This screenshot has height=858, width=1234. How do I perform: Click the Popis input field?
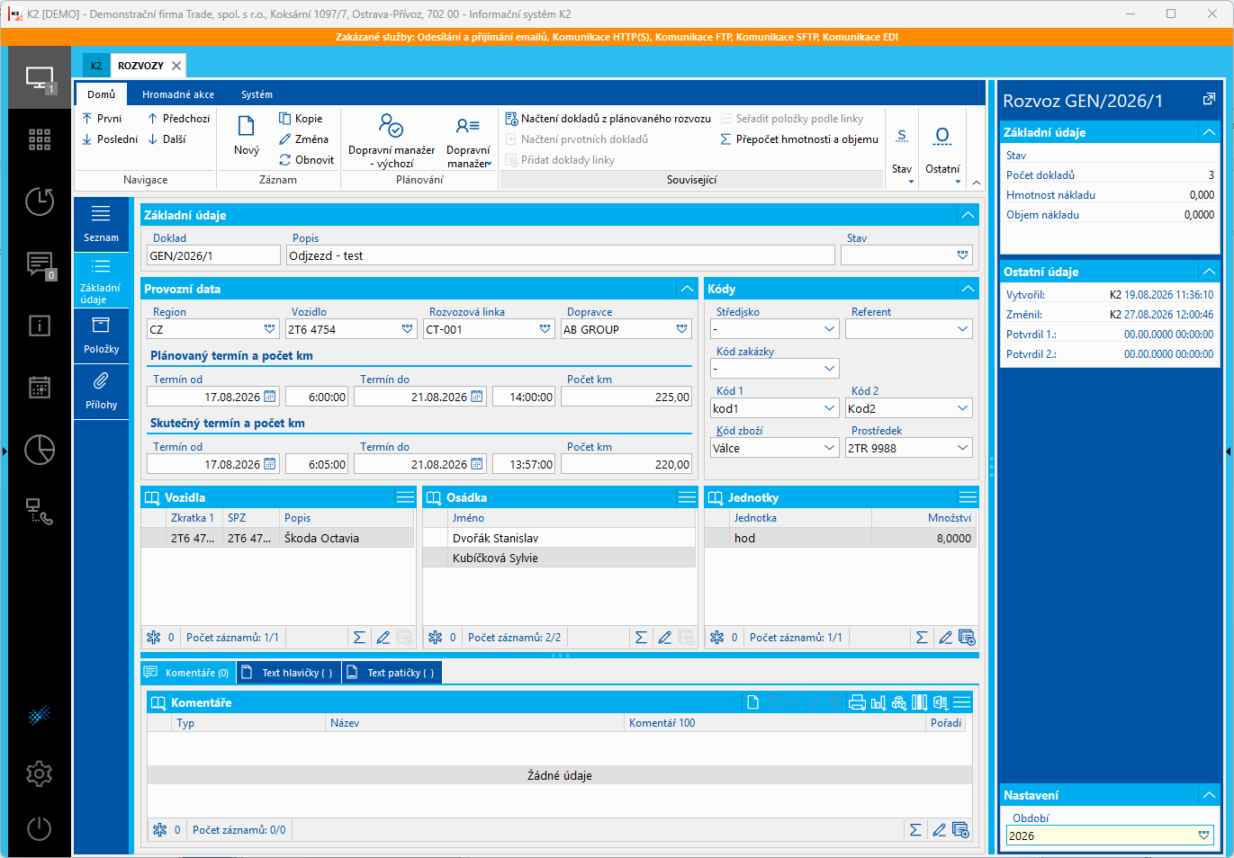pos(561,255)
